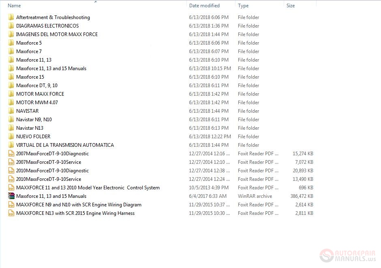Click folder icon of Maxxforce 11, 13 and 15 Manuals folder
Image resolution: width=381 pixels, height=268 pixels.
pyautogui.click(x=11, y=68)
